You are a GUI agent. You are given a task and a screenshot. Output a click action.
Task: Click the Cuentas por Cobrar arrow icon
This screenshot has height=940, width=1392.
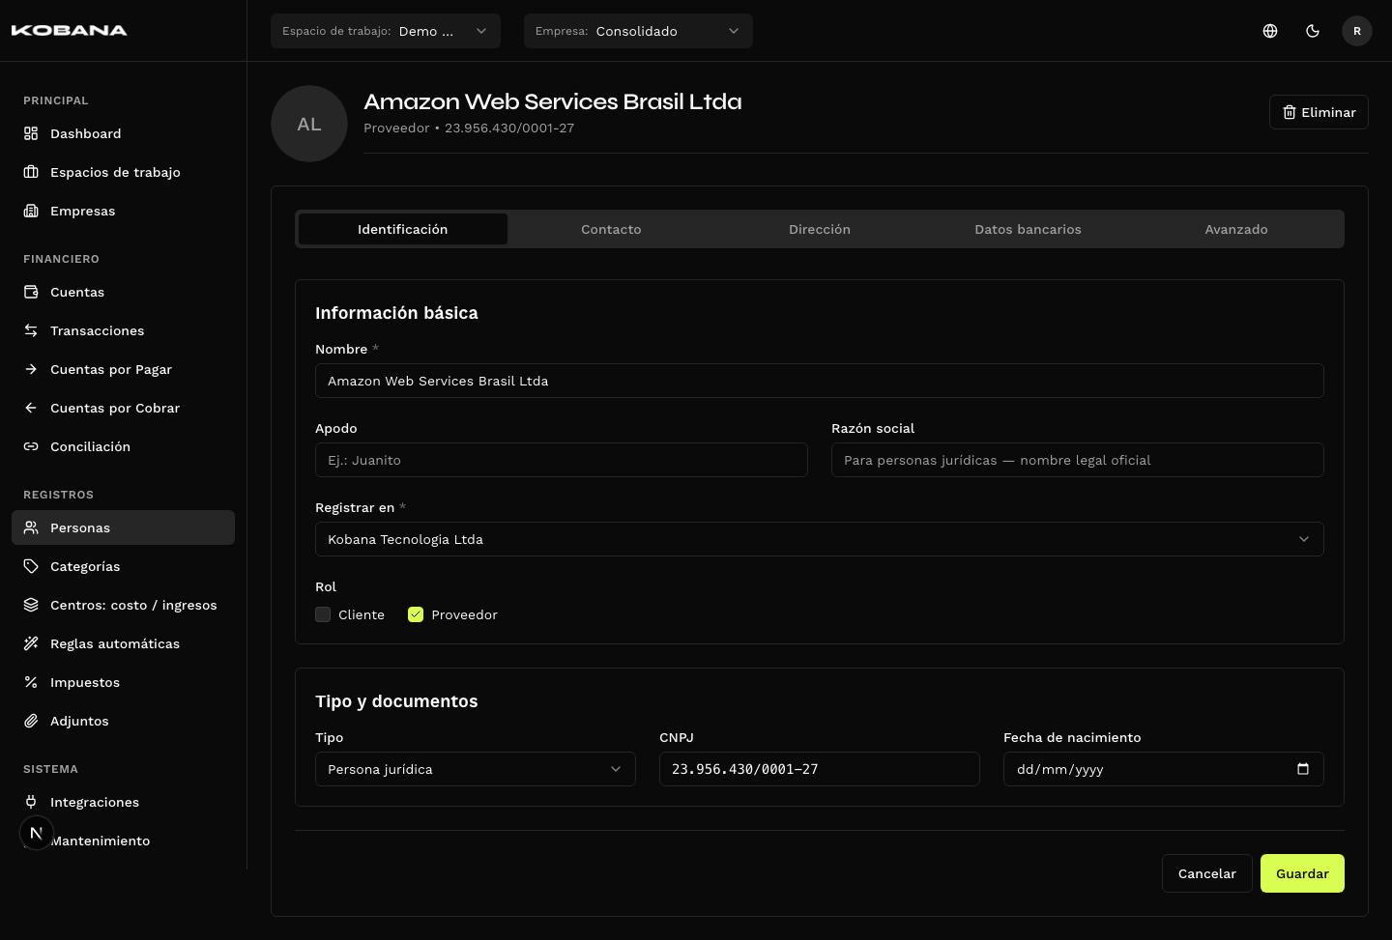[31, 408]
